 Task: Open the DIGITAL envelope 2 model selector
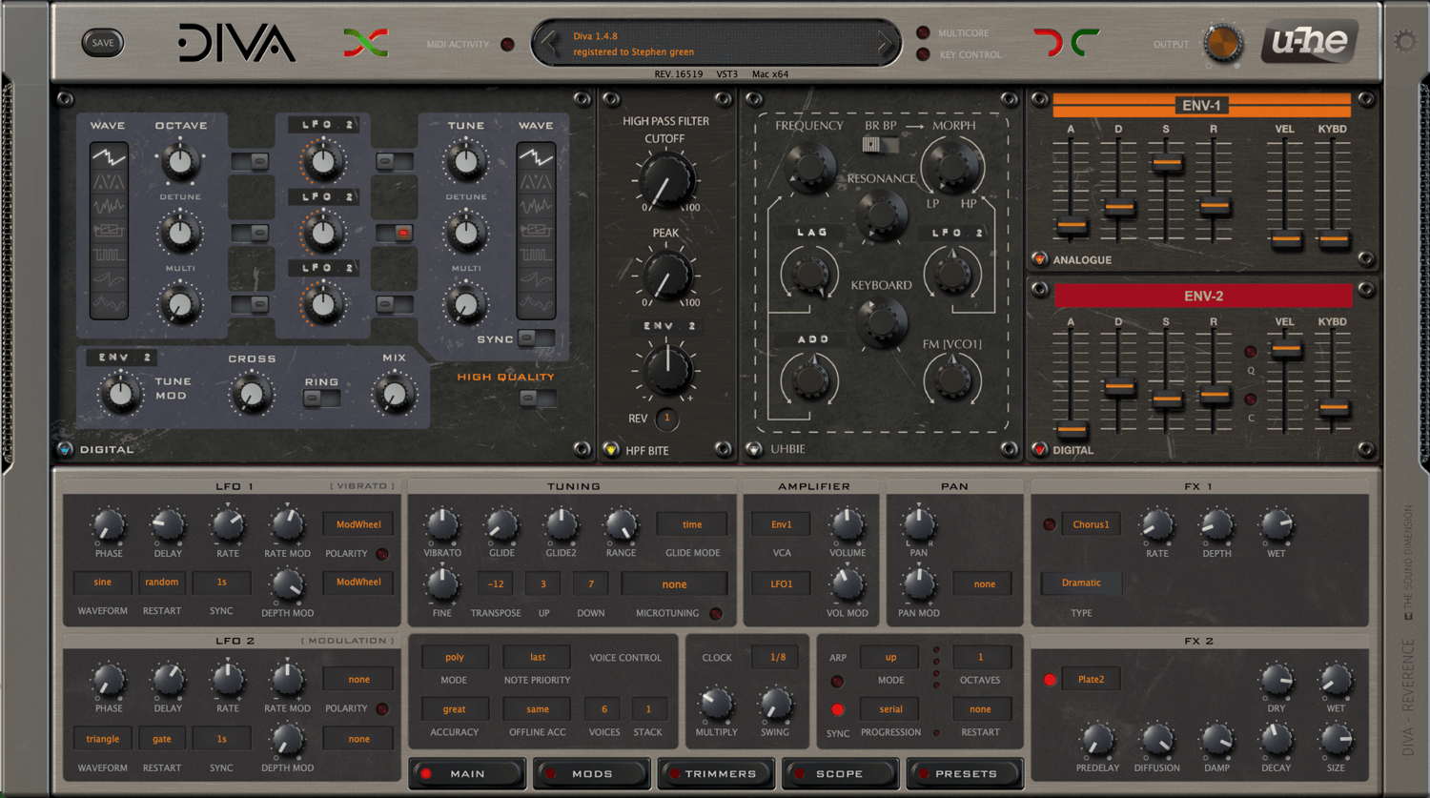1039,450
